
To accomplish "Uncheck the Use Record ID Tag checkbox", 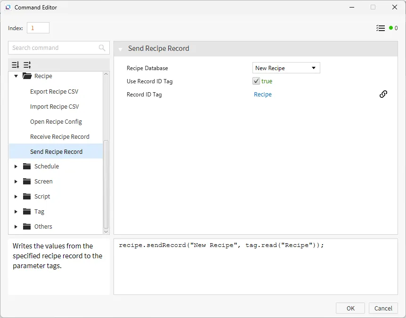I will [x=256, y=81].
